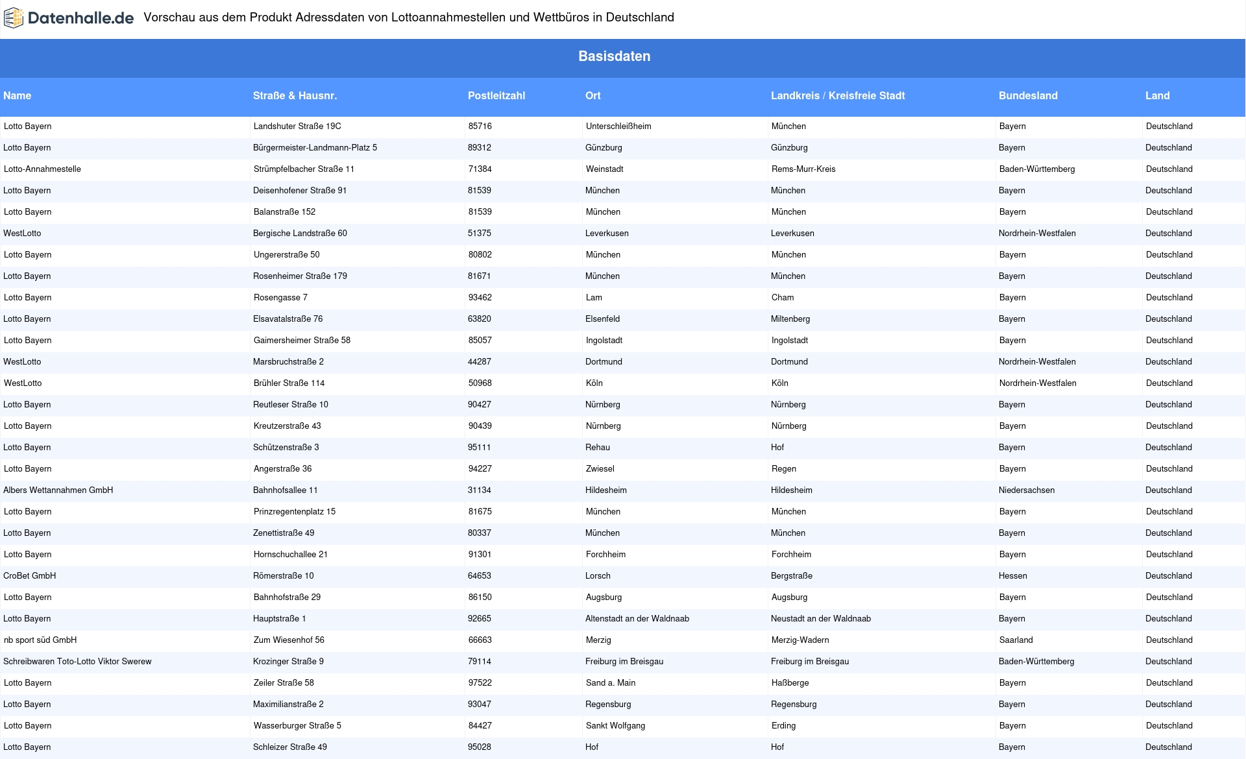Click the Rems-Murr-Kreis district cell
The height and width of the screenshot is (759, 1246).
click(803, 169)
